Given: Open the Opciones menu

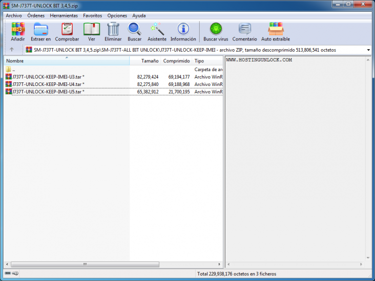Looking at the screenshot, I should click(x=117, y=16).
